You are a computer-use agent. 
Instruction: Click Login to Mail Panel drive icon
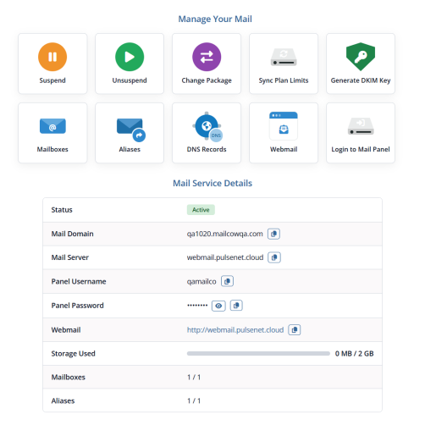pos(361,126)
